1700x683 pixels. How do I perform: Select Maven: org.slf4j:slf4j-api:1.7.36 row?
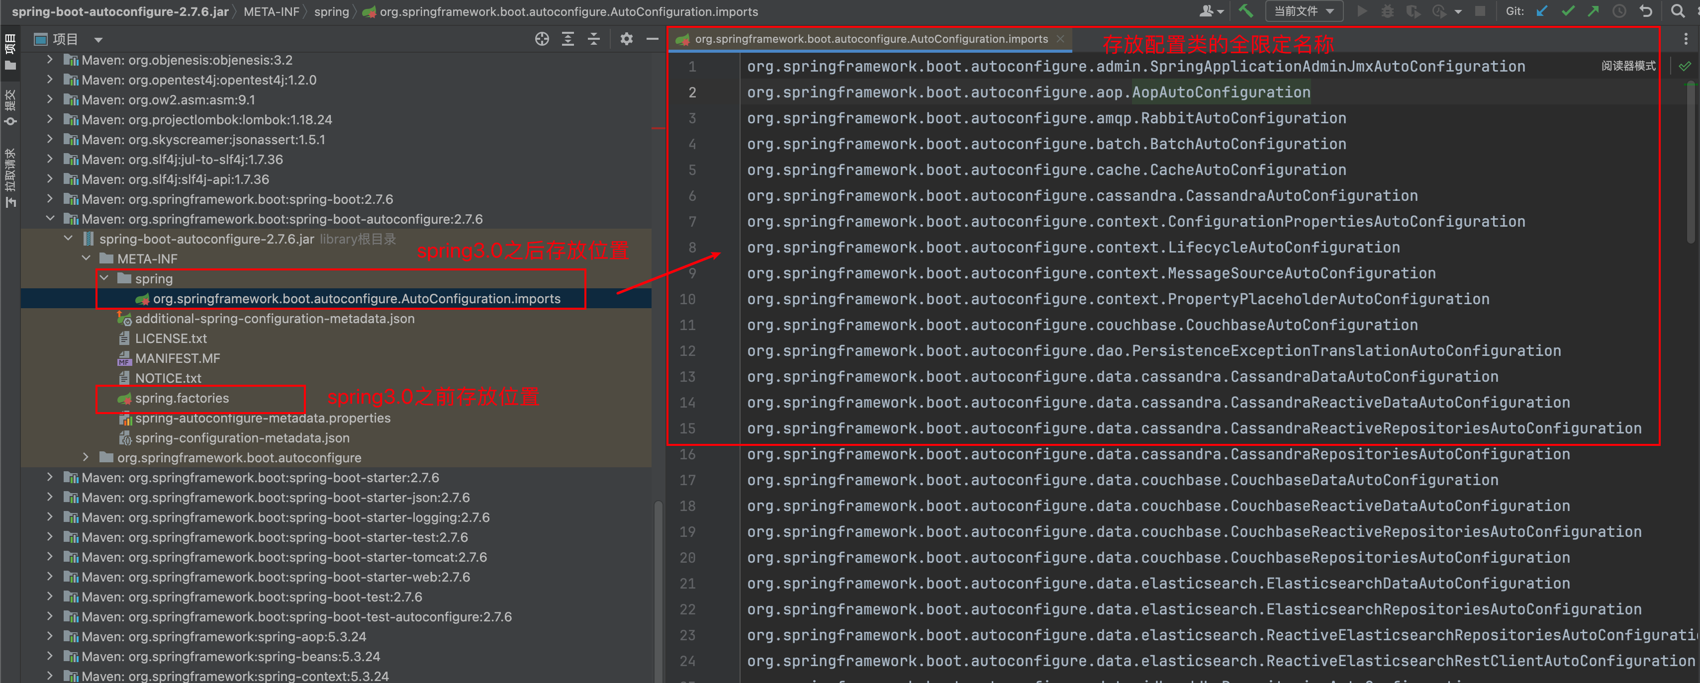tap(336, 179)
